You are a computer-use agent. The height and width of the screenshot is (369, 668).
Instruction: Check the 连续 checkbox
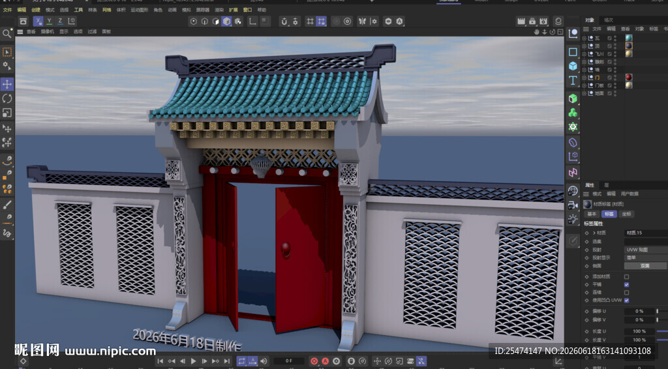[x=626, y=292]
